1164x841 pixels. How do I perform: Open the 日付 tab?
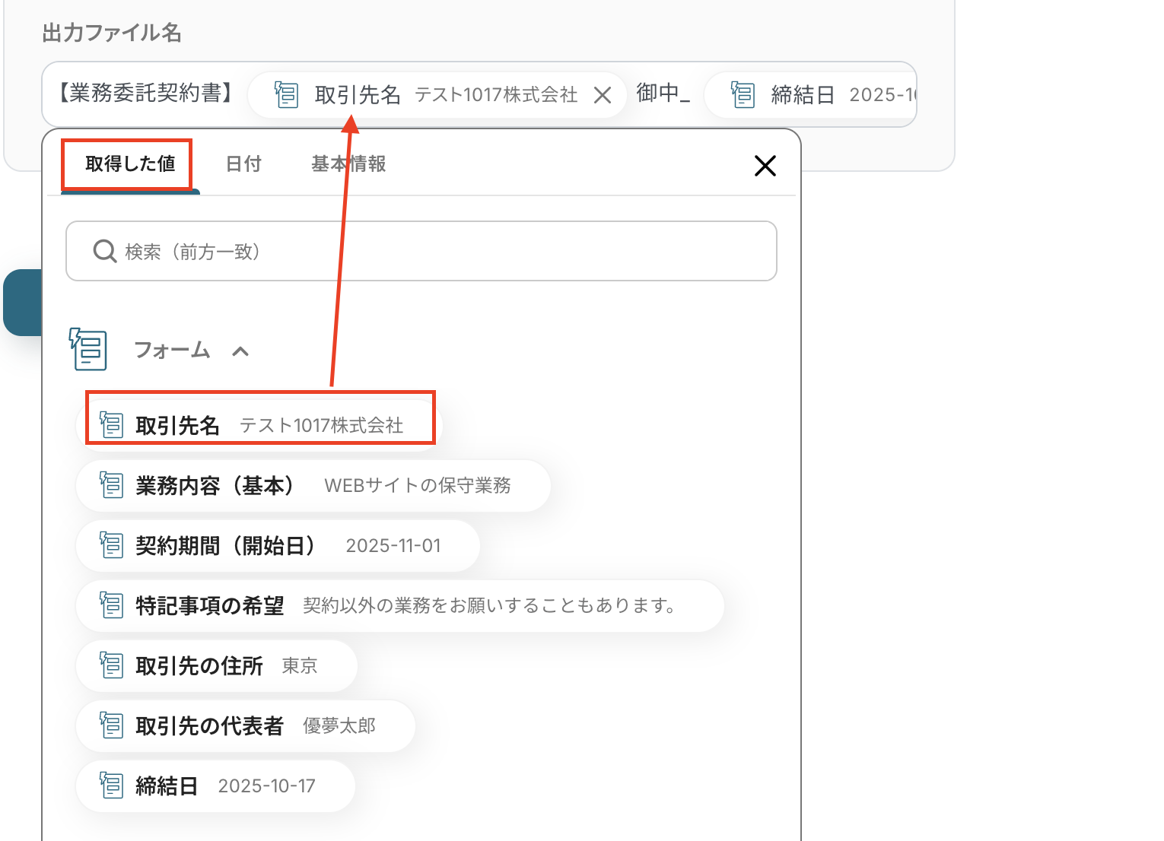(243, 164)
